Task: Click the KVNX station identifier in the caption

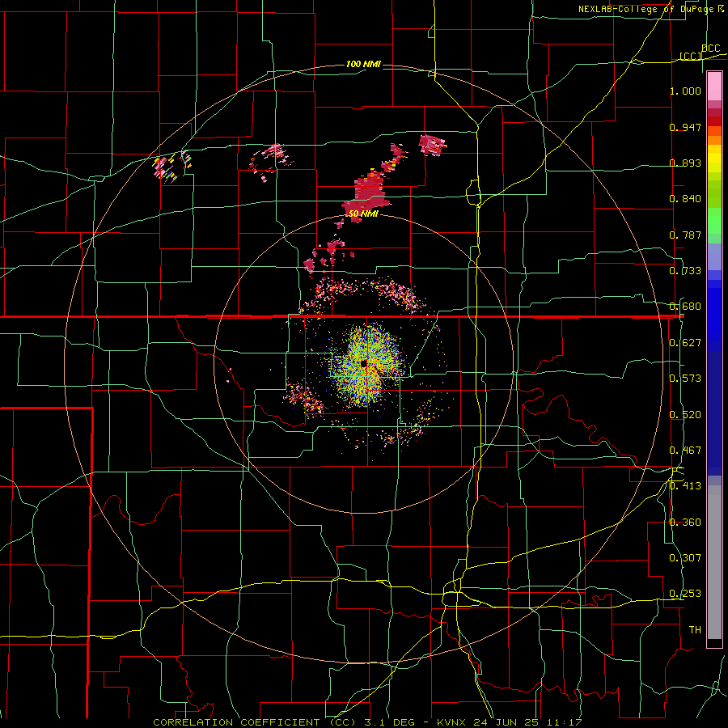Action: point(453,722)
